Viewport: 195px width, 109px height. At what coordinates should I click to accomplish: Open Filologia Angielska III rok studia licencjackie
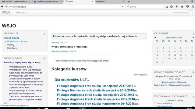(96, 99)
